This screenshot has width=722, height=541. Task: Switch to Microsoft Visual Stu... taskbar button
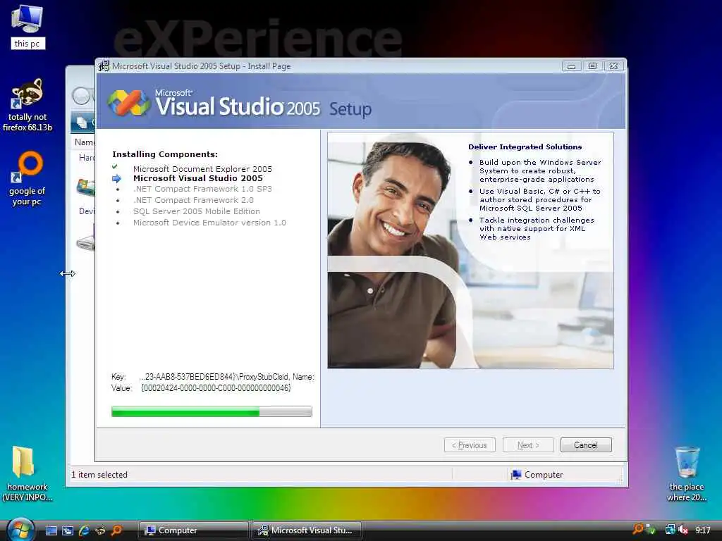[x=307, y=530]
